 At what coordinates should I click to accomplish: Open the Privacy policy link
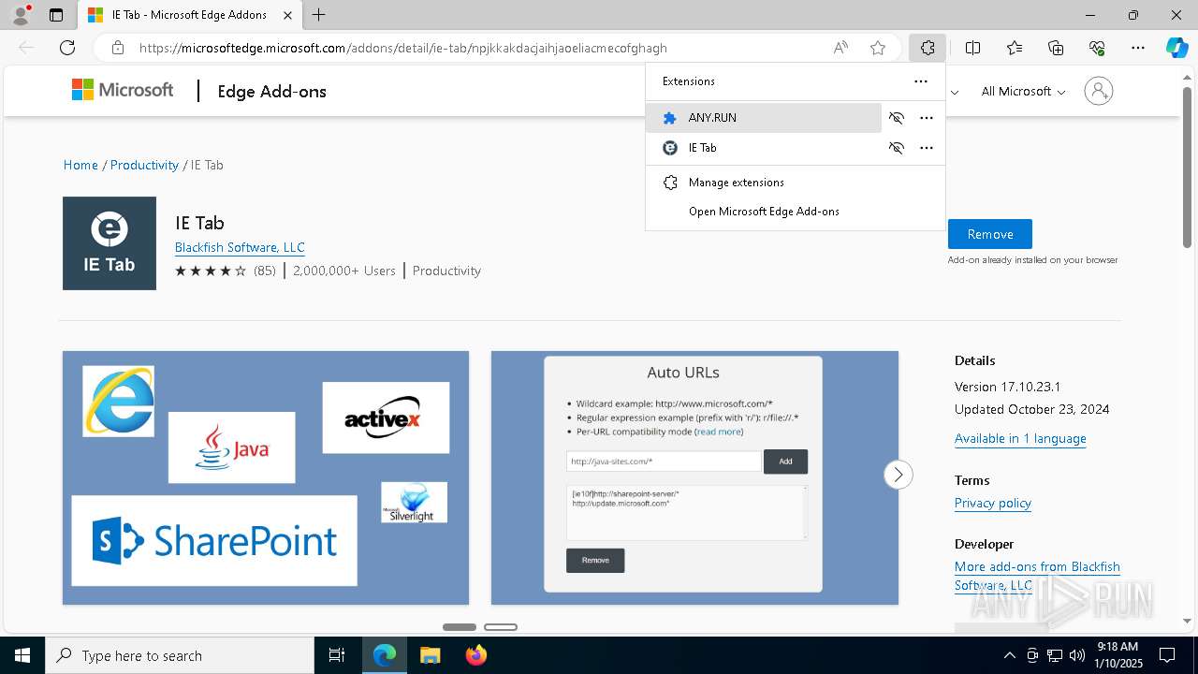[993, 503]
